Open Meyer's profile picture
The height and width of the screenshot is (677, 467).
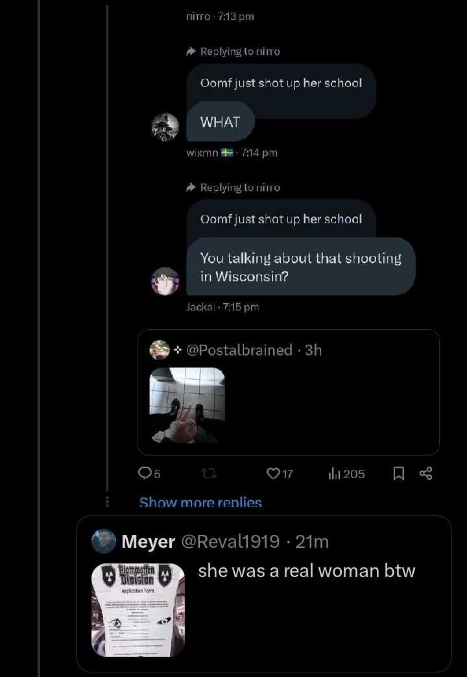104,541
